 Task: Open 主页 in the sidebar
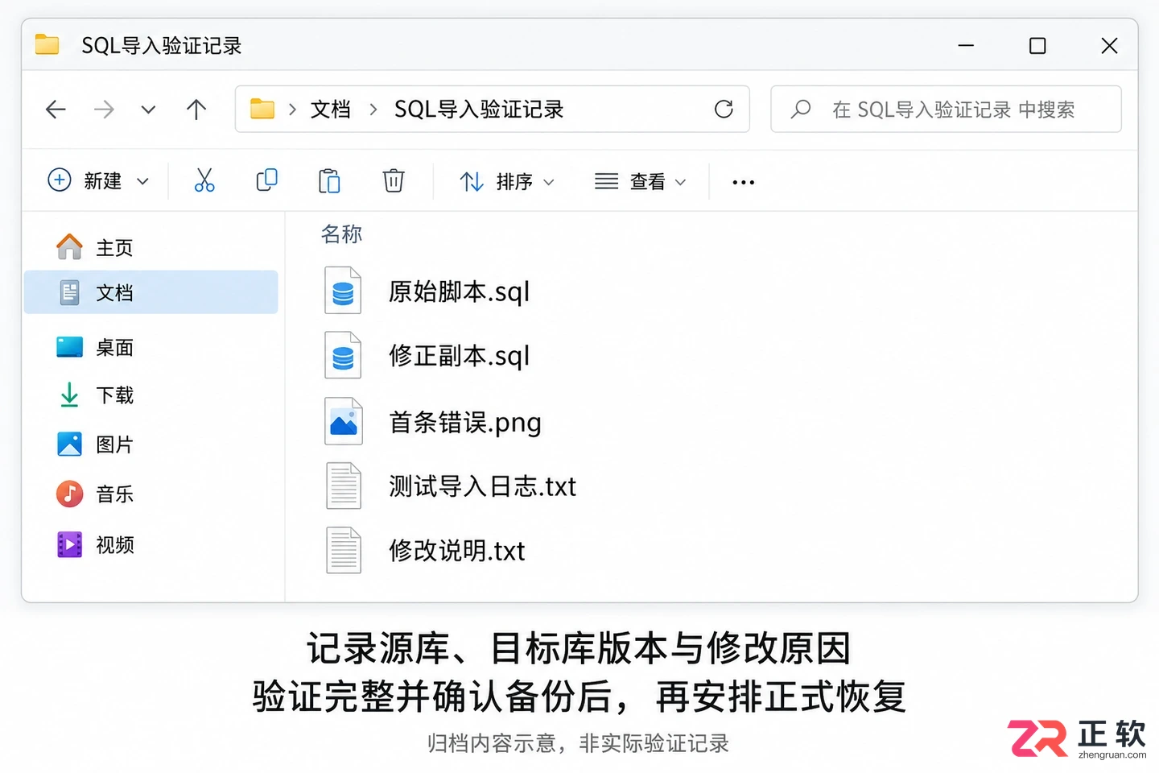[151, 247]
